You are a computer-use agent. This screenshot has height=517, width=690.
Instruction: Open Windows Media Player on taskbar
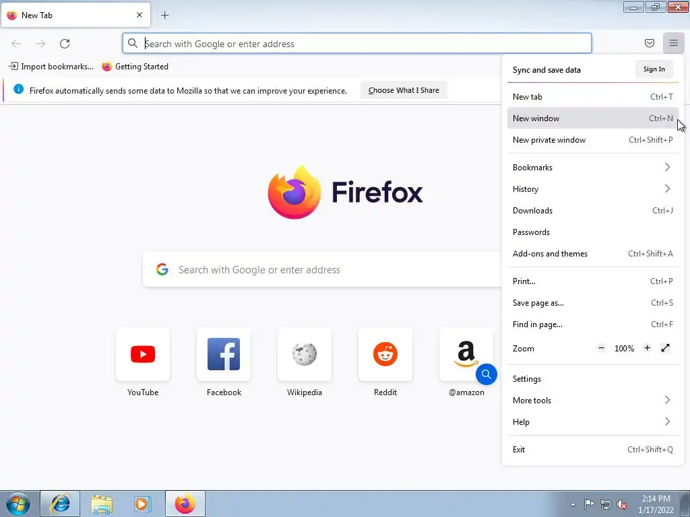pos(143,504)
